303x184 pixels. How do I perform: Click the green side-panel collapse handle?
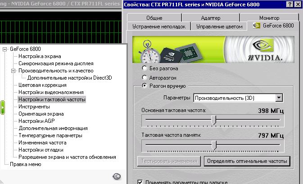(3, 108)
